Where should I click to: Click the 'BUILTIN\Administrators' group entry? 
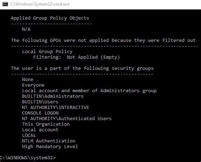pos(53,96)
